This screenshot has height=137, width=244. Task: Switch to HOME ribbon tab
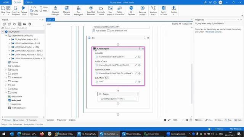[x=6, y=2]
